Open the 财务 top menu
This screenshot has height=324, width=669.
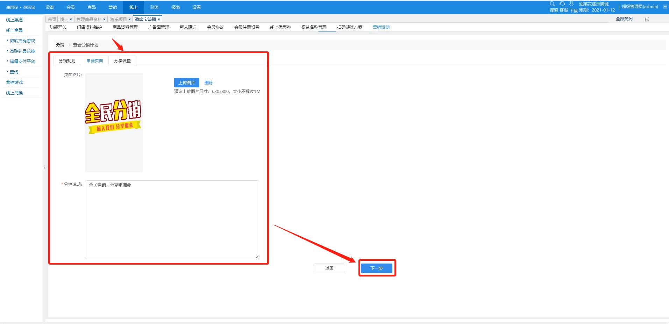coord(155,7)
